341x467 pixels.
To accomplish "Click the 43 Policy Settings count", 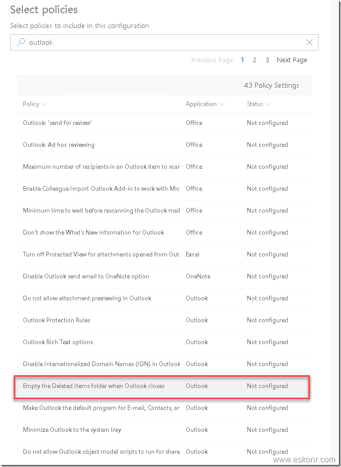I will point(271,85).
